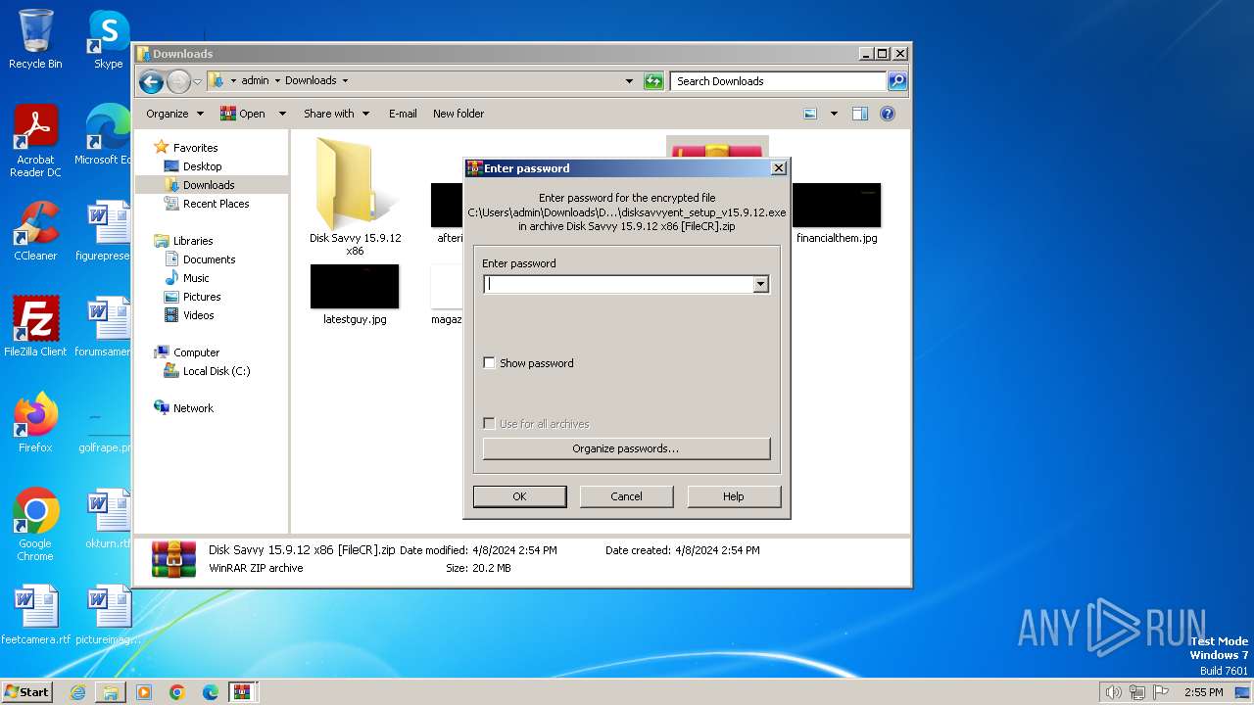Create a New folder
Viewport: 1254px width, 705px height.
(458, 114)
